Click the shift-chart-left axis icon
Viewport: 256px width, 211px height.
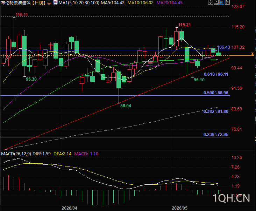(x=216, y=2)
